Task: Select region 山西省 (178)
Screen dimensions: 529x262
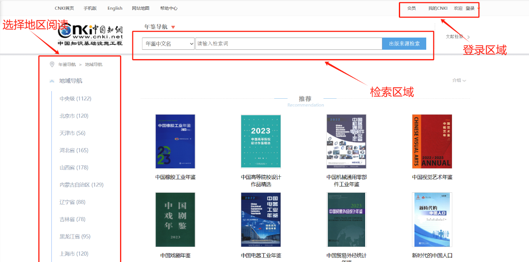Action: (x=74, y=167)
